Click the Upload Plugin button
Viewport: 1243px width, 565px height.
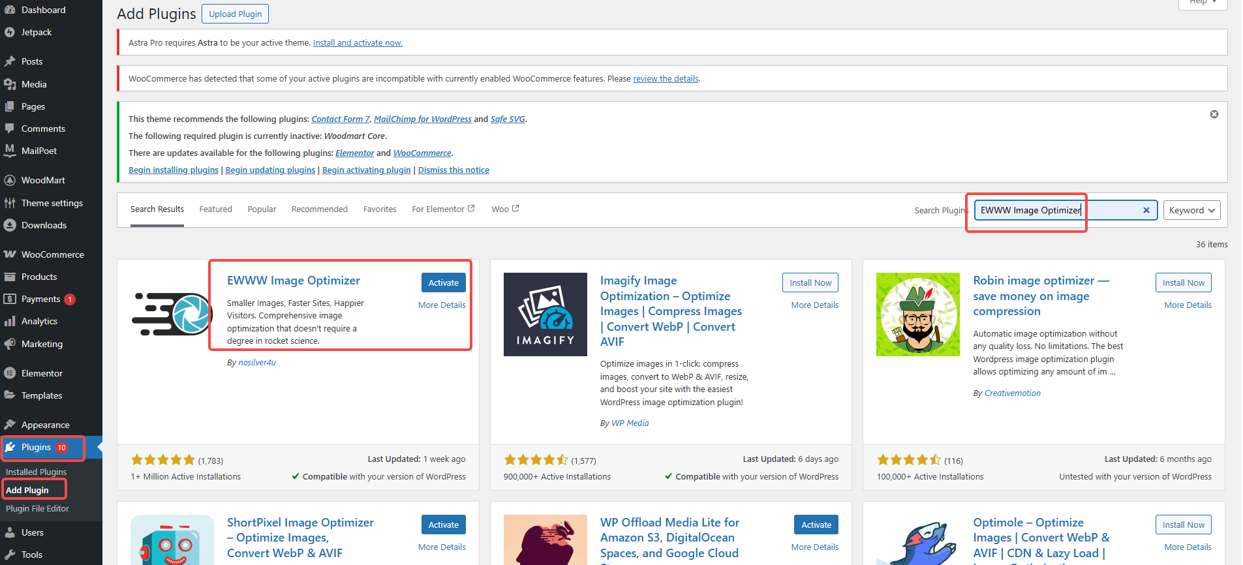235,14
